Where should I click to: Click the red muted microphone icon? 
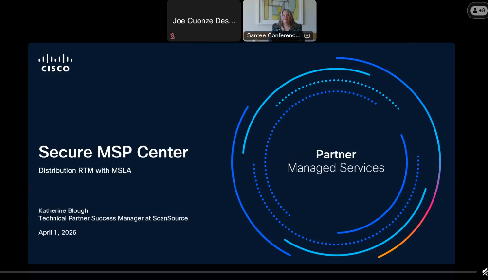tap(172, 36)
